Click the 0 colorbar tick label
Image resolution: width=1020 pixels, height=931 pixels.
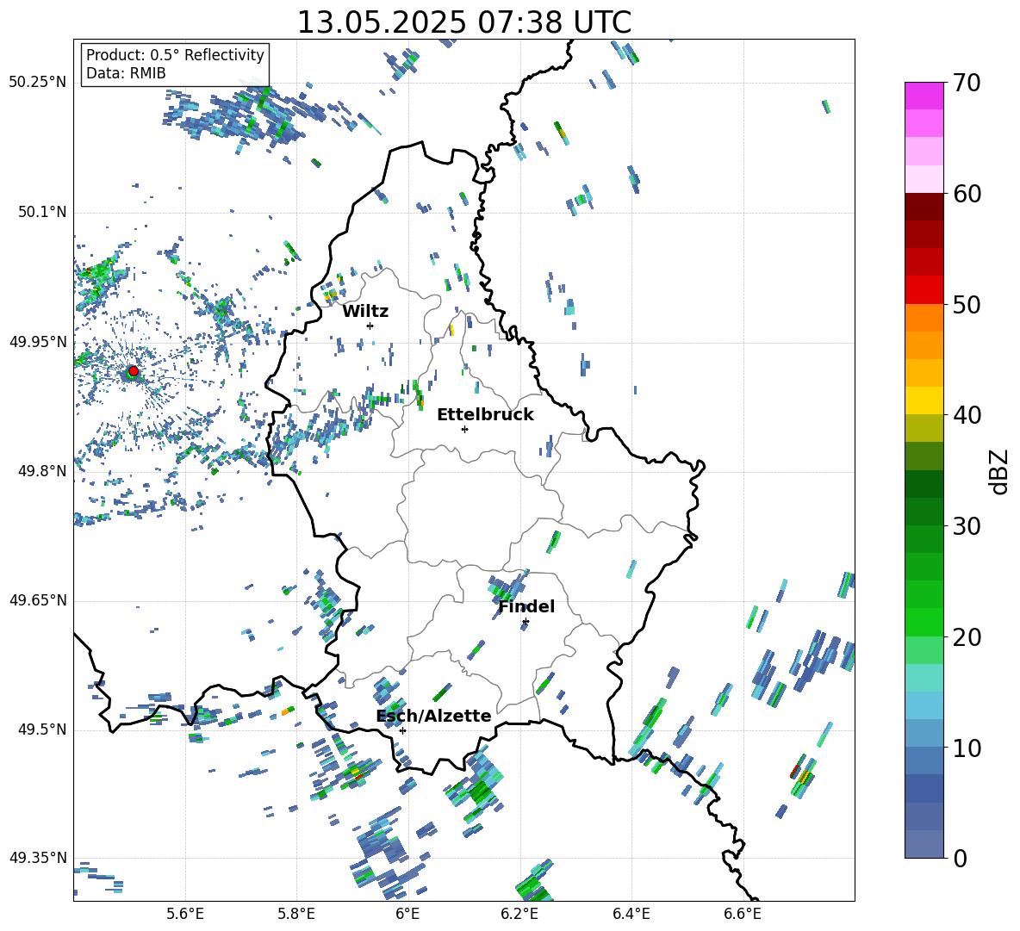click(960, 858)
